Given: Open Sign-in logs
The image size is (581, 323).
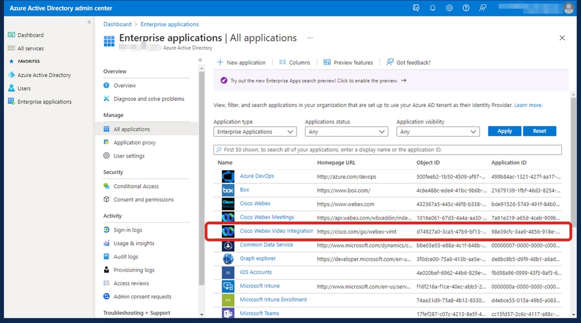Looking at the screenshot, I should (x=128, y=230).
